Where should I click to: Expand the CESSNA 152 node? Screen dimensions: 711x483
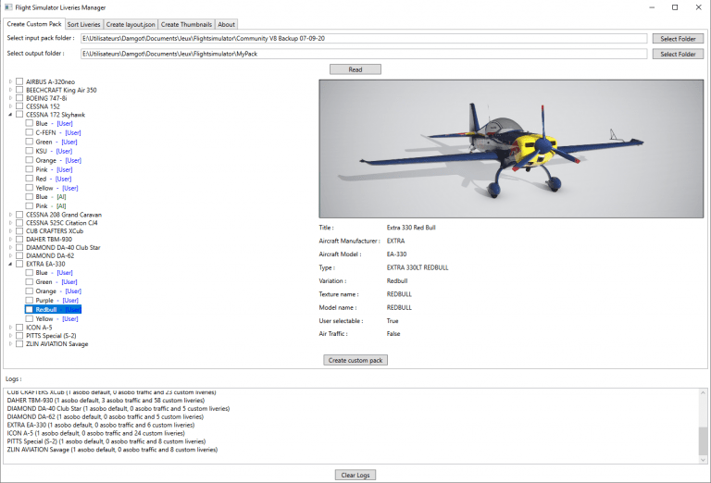point(10,106)
